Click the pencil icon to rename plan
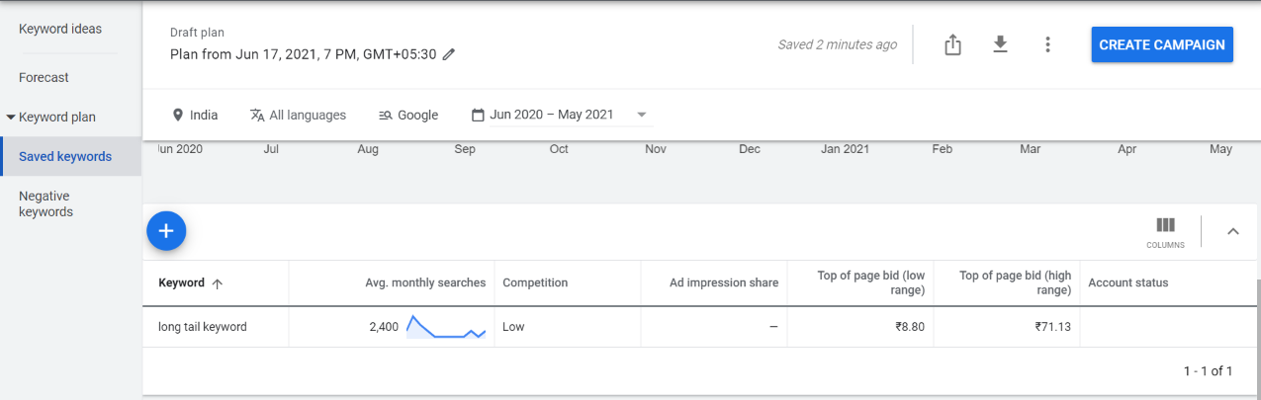Viewport: 1261px width, 400px height. (449, 55)
